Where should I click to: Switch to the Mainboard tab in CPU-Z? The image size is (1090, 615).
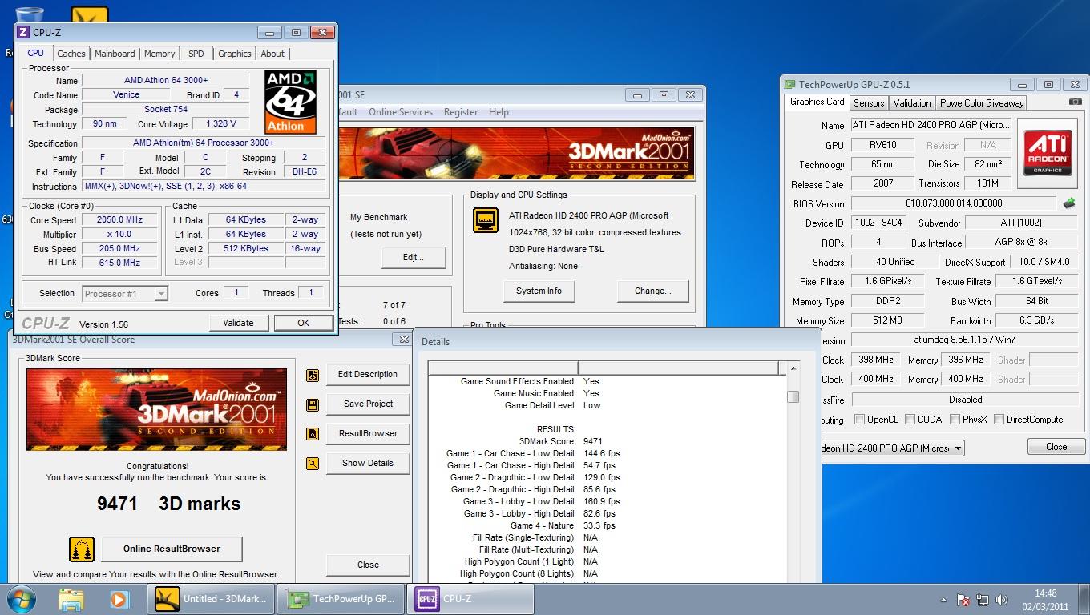click(115, 54)
